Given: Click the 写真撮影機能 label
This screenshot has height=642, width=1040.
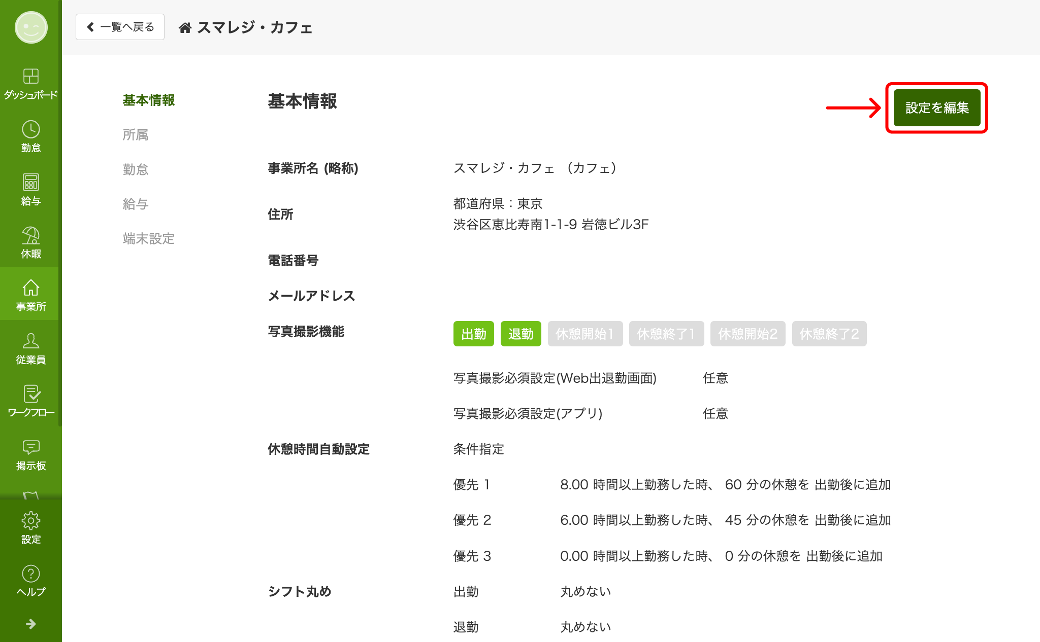Looking at the screenshot, I should pos(306,331).
